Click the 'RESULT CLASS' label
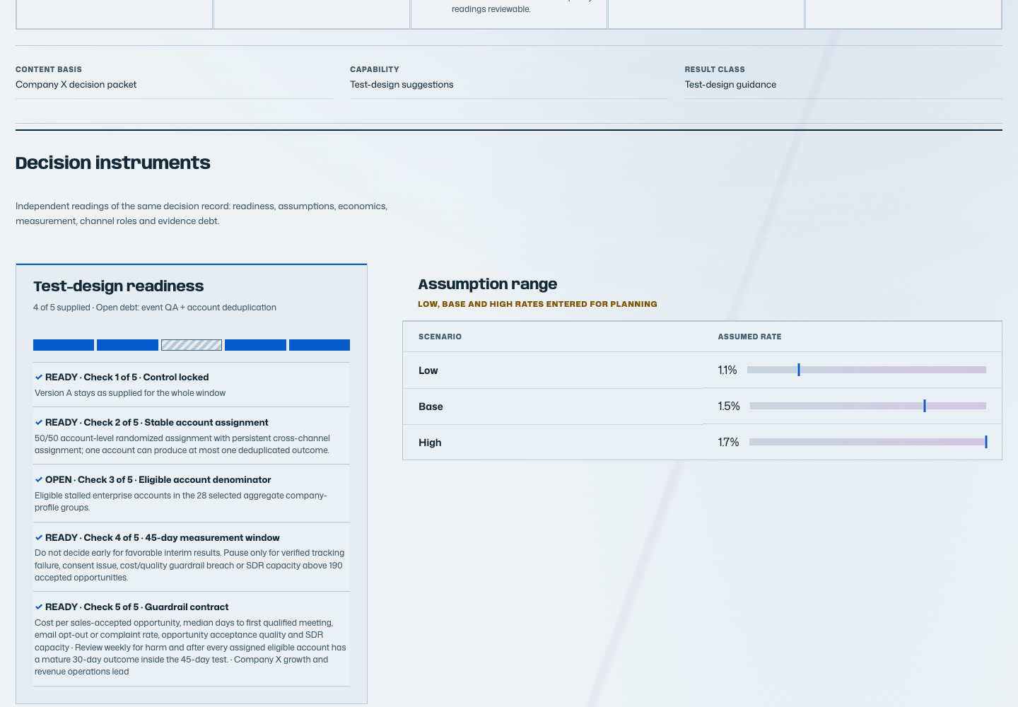1018x707 pixels. pos(715,69)
